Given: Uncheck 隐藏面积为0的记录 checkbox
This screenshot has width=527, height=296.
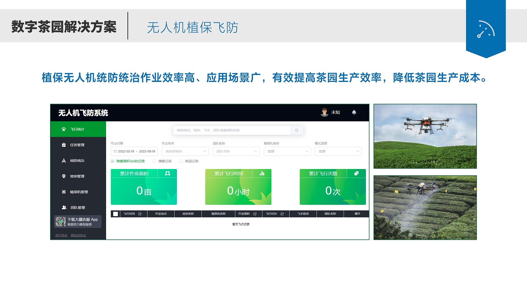Looking at the screenshot, I should tap(113, 161).
